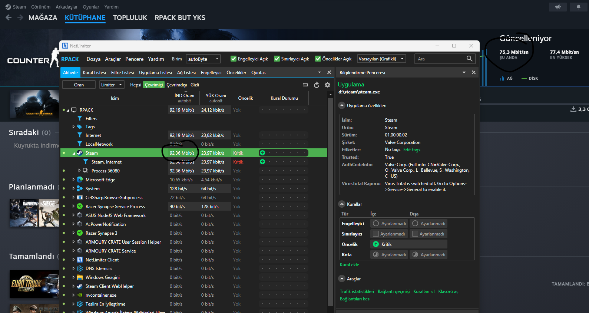
Task: Check the inbound Sınırlayıcı Ayarlanmadı checkbox
Action: pos(376,234)
